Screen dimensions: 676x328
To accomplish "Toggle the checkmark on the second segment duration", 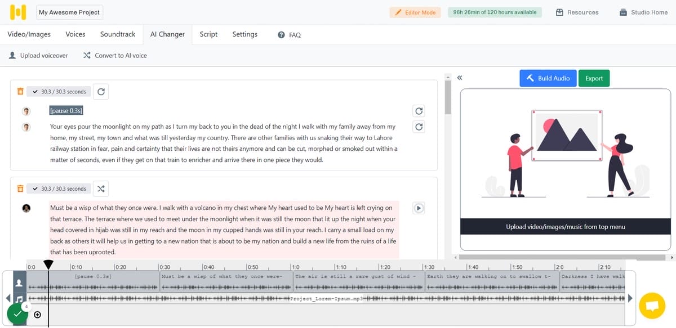I will coord(36,188).
